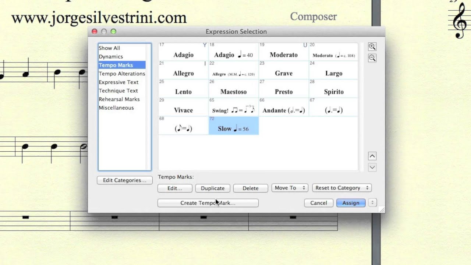The height and width of the screenshot is (265, 471).
Task: Select Adagio quarter equals 40 expression
Action: click(234, 52)
